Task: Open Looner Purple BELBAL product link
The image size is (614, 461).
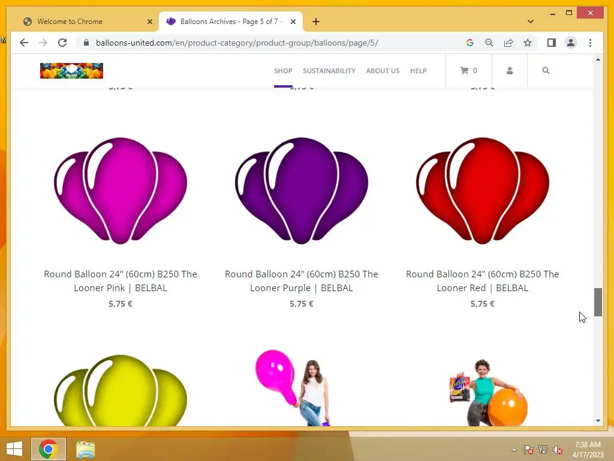Action: point(302,281)
